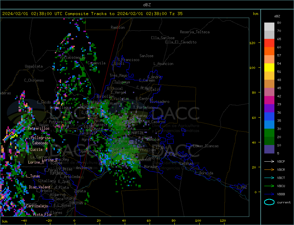294x225 pixels.
Task: Click the magenta 39 dBZ legend swatch
Action: click(x=269, y=100)
